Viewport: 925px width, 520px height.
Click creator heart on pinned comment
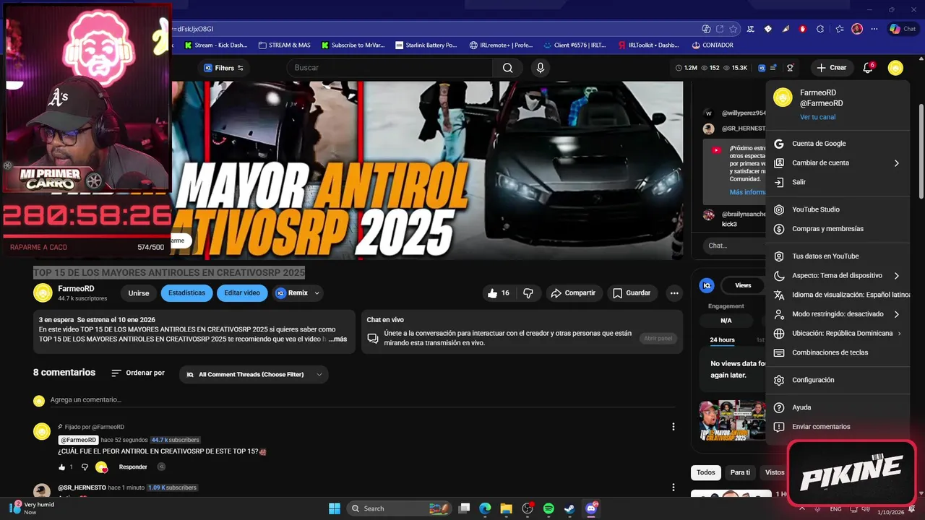point(102,467)
